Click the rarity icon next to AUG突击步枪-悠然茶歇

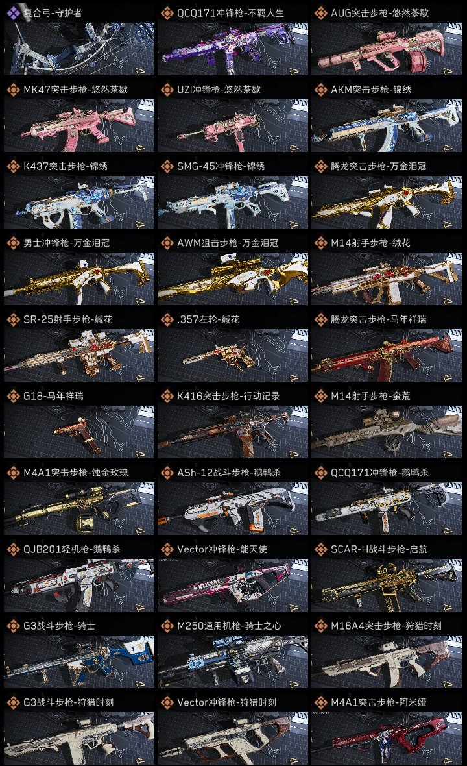pyautogui.click(x=321, y=13)
